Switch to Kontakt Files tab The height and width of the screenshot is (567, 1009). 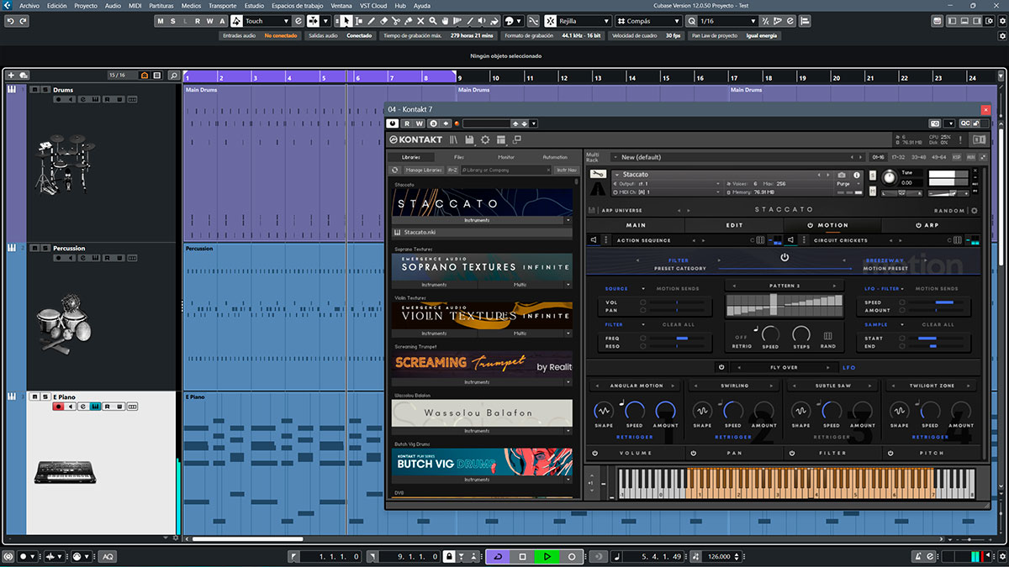pos(459,157)
